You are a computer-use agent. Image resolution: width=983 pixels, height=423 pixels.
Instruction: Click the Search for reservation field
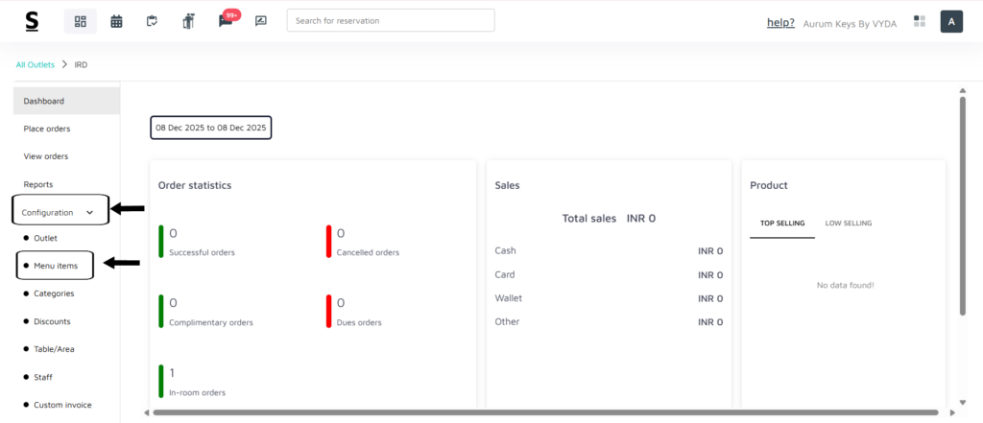click(391, 20)
